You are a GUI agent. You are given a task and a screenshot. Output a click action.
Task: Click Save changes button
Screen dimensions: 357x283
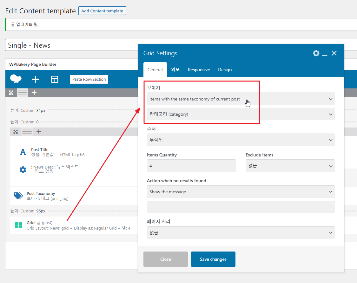[x=213, y=259]
